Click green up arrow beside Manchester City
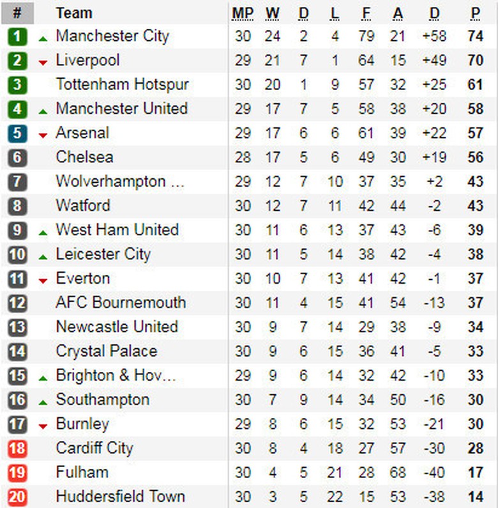498x508 pixels. [x=43, y=38]
